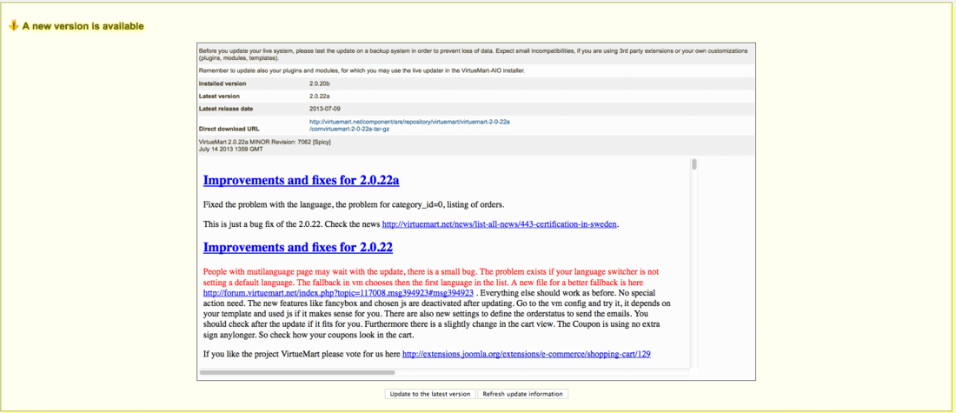Click the 'Direct download URL' label
956x413 pixels.
point(229,129)
